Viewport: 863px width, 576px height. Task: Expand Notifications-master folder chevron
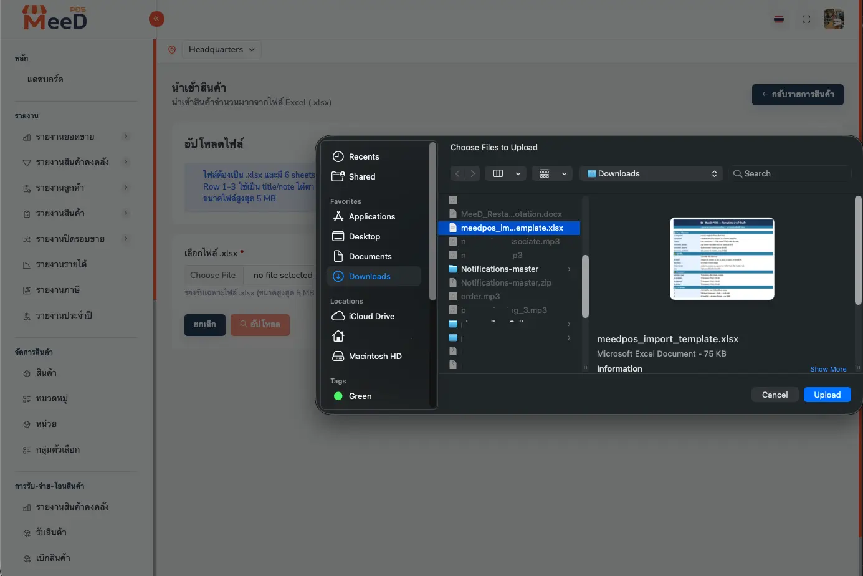click(569, 269)
